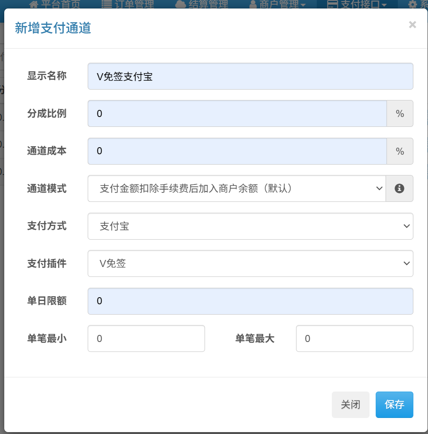Click the info icon beside 通道模式
Screen dimensions: 428x434
[x=399, y=189]
